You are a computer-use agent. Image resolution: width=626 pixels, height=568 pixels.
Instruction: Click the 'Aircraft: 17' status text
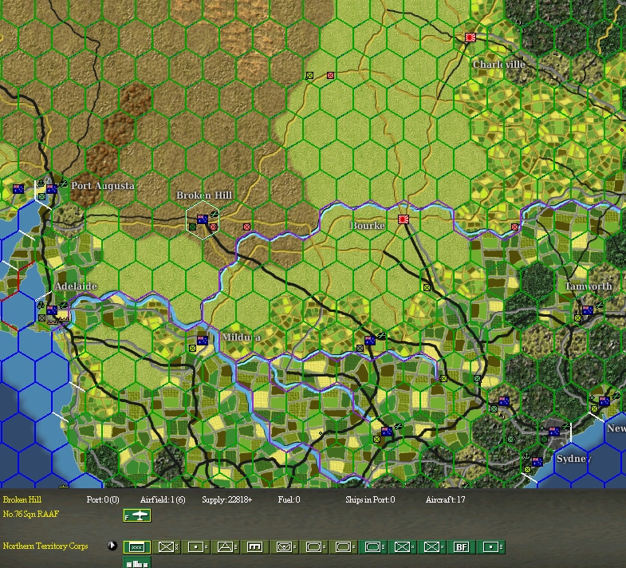445,499
